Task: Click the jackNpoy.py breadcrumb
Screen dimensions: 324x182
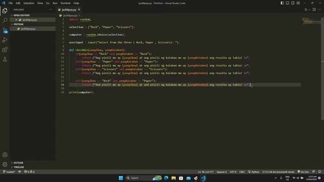Action: [x=70, y=16]
